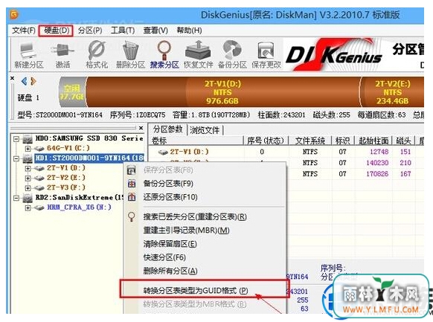The height and width of the screenshot is (322, 433).
Task: Select 2T-V3 (F:) in the tree
Action: pos(65,187)
